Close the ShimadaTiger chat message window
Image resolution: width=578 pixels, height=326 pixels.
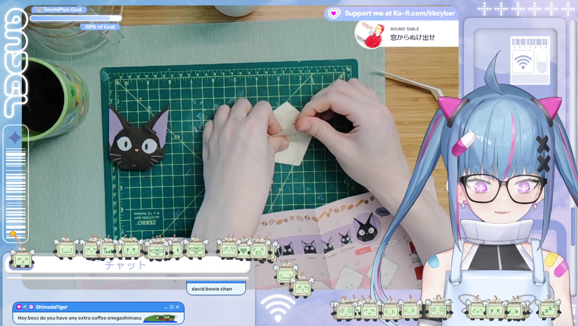point(178,307)
